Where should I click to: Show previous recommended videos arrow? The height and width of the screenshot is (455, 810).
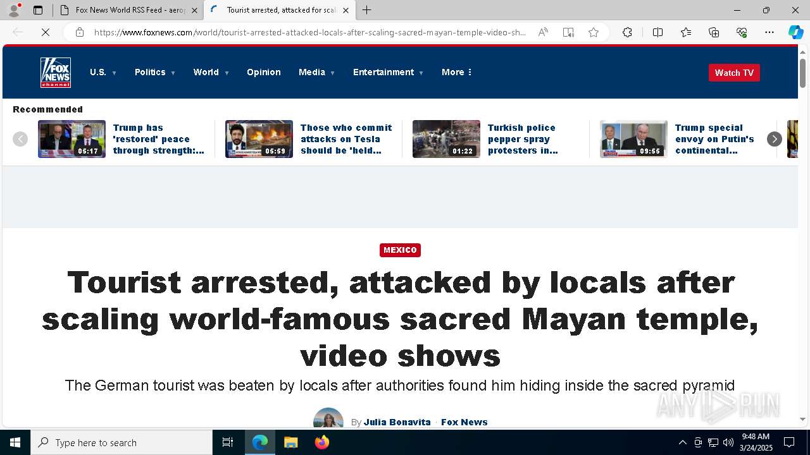click(x=20, y=139)
